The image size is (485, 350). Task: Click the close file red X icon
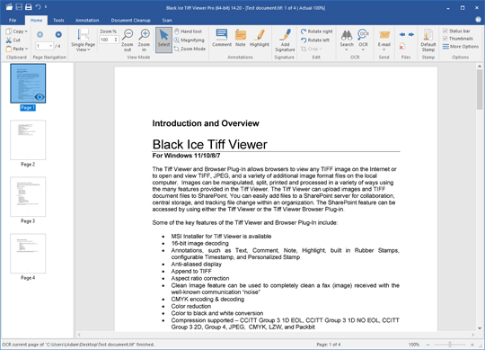pyautogui.click(x=401, y=47)
